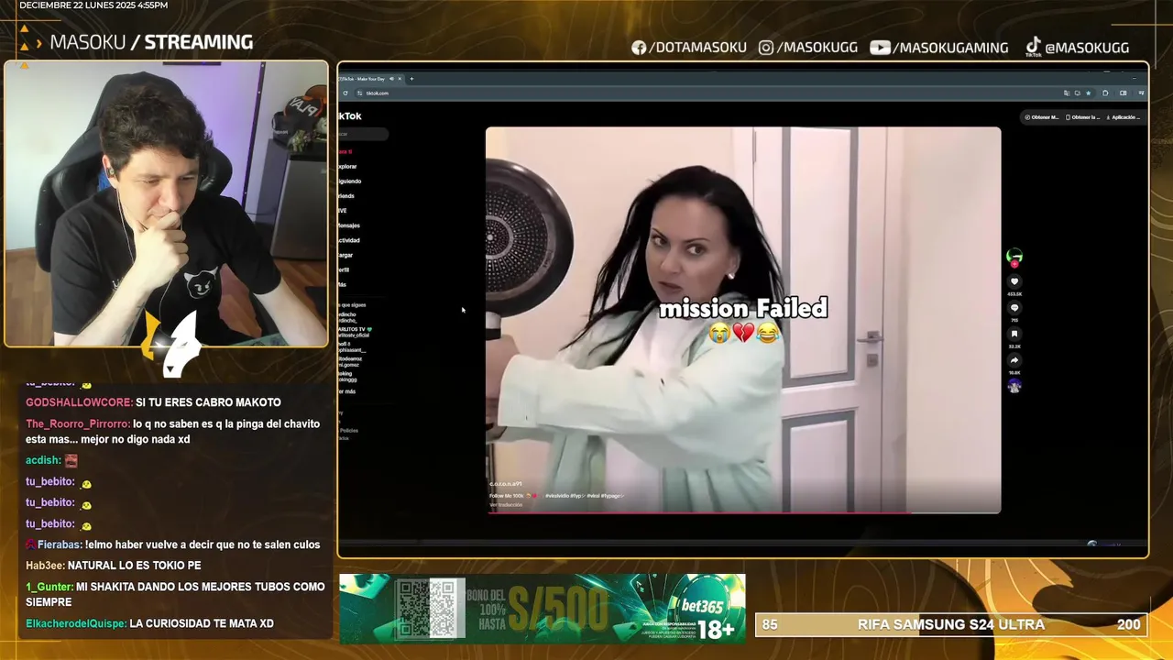The height and width of the screenshot is (660, 1173).
Task: Click the TikTok logo
Action: click(x=350, y=115)
